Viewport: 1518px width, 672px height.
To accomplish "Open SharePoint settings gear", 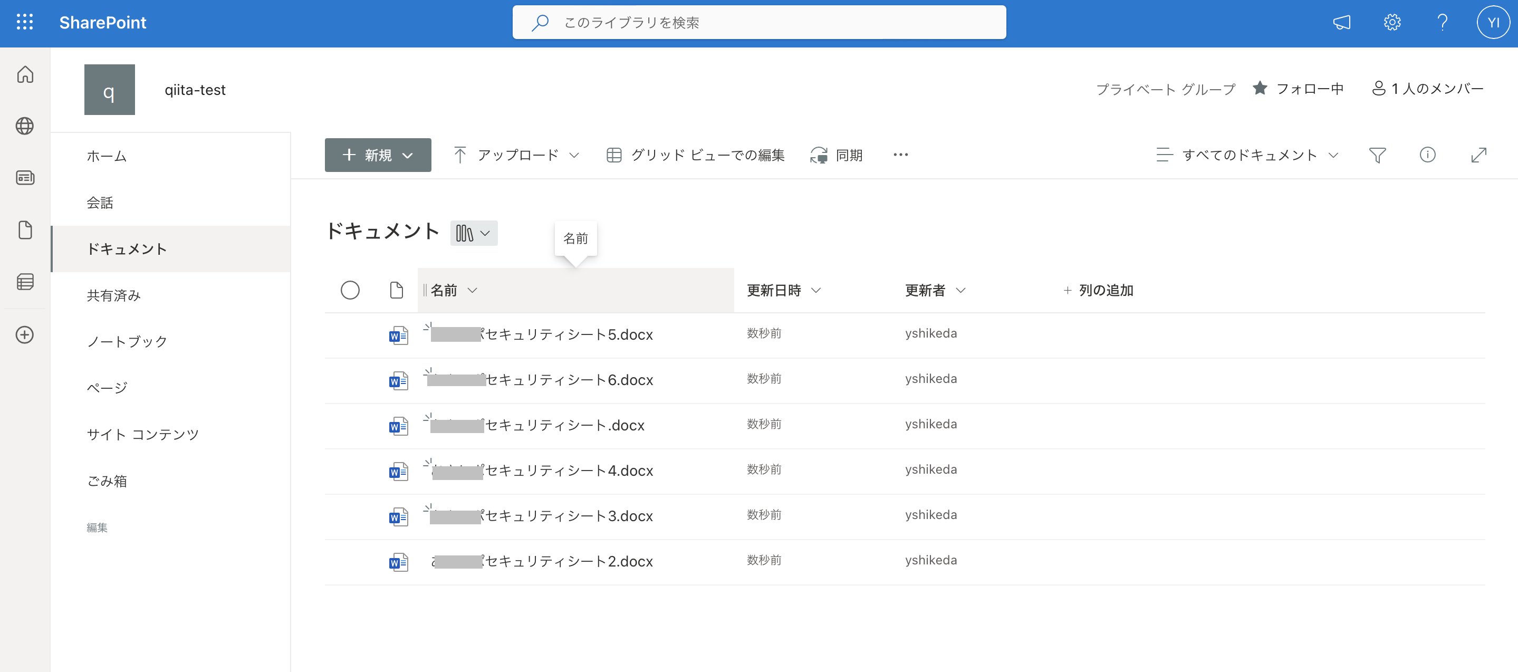I will click(1391, 22).
